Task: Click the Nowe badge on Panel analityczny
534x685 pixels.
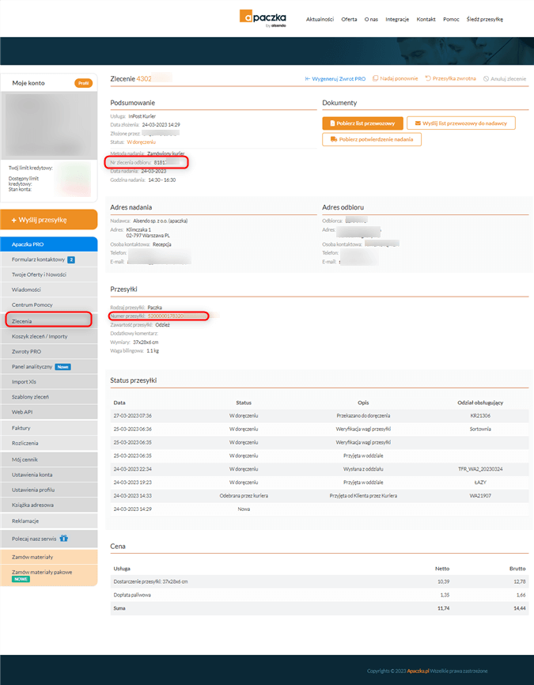Action: coord(63,367)
